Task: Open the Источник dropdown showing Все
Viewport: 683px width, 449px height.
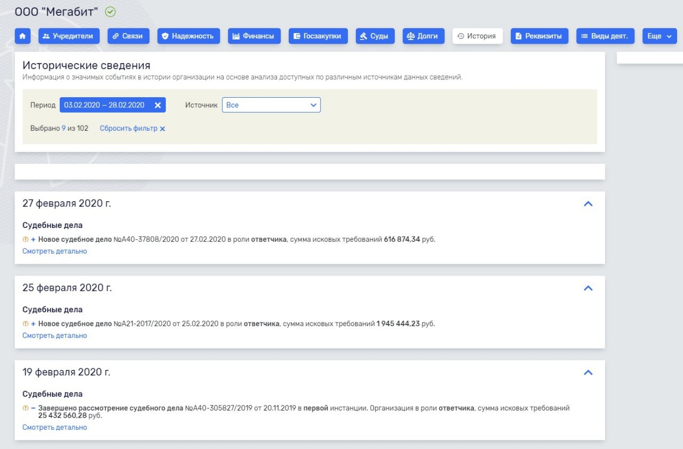Action: click(271, 105)
